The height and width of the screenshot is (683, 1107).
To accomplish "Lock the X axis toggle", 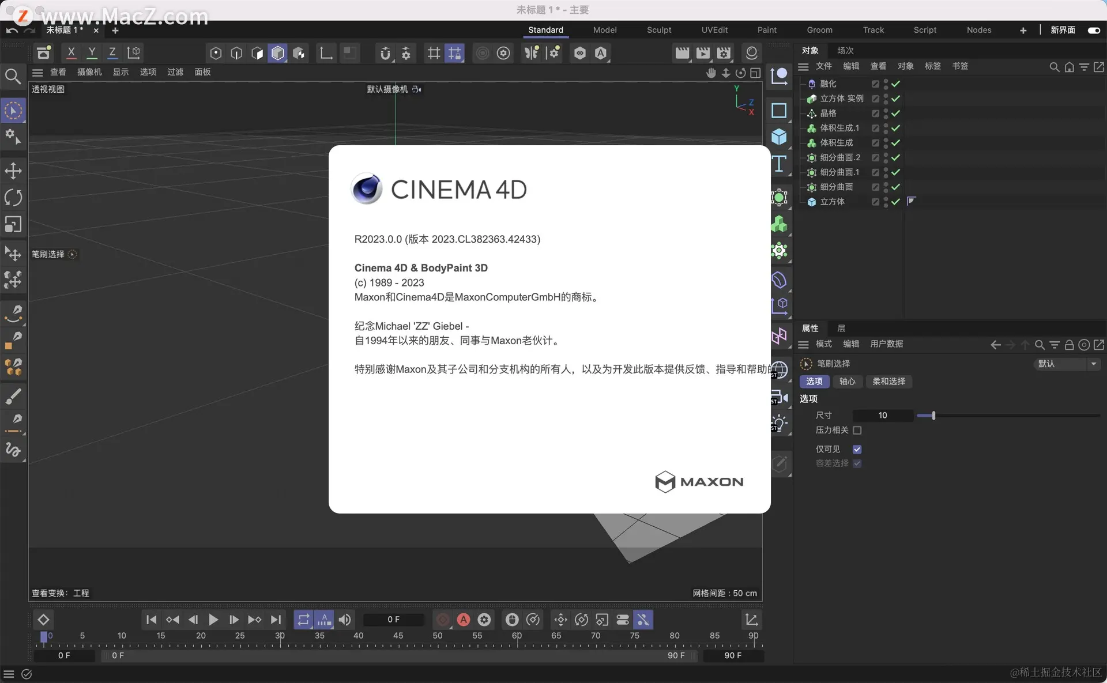I will pyautogui.click(x=71, y=53).
